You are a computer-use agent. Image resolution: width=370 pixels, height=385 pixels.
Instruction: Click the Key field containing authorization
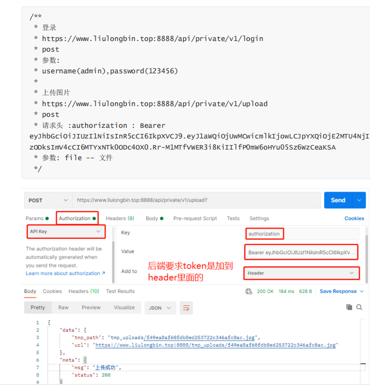point(302,234)
